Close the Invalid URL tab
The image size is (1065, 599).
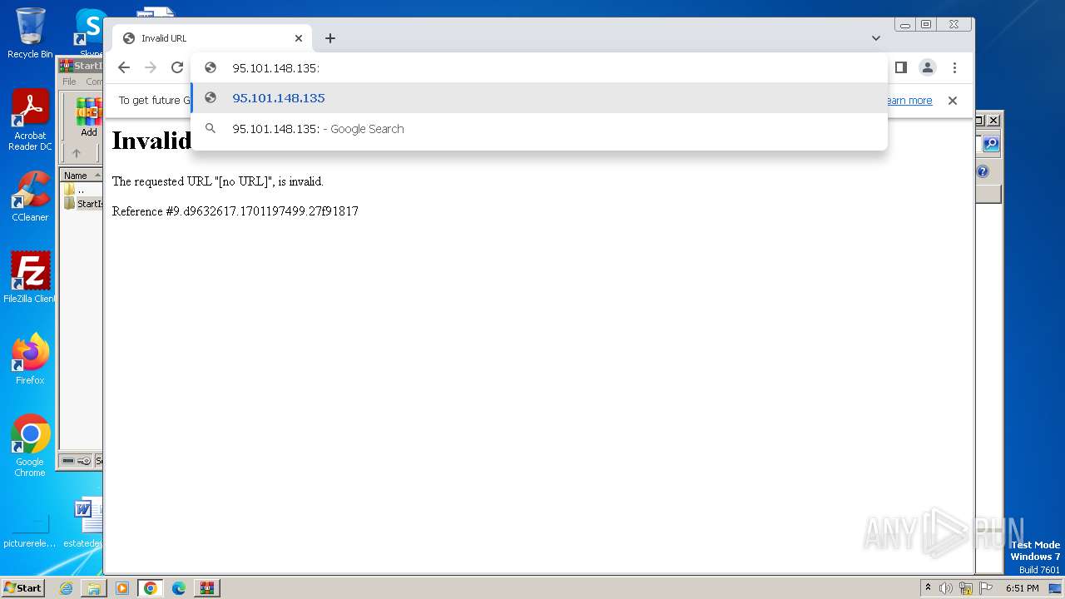click(x=299, y=38)
